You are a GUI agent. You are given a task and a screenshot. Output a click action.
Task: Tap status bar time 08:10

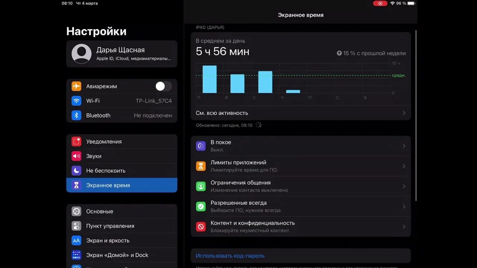point(67,3)
